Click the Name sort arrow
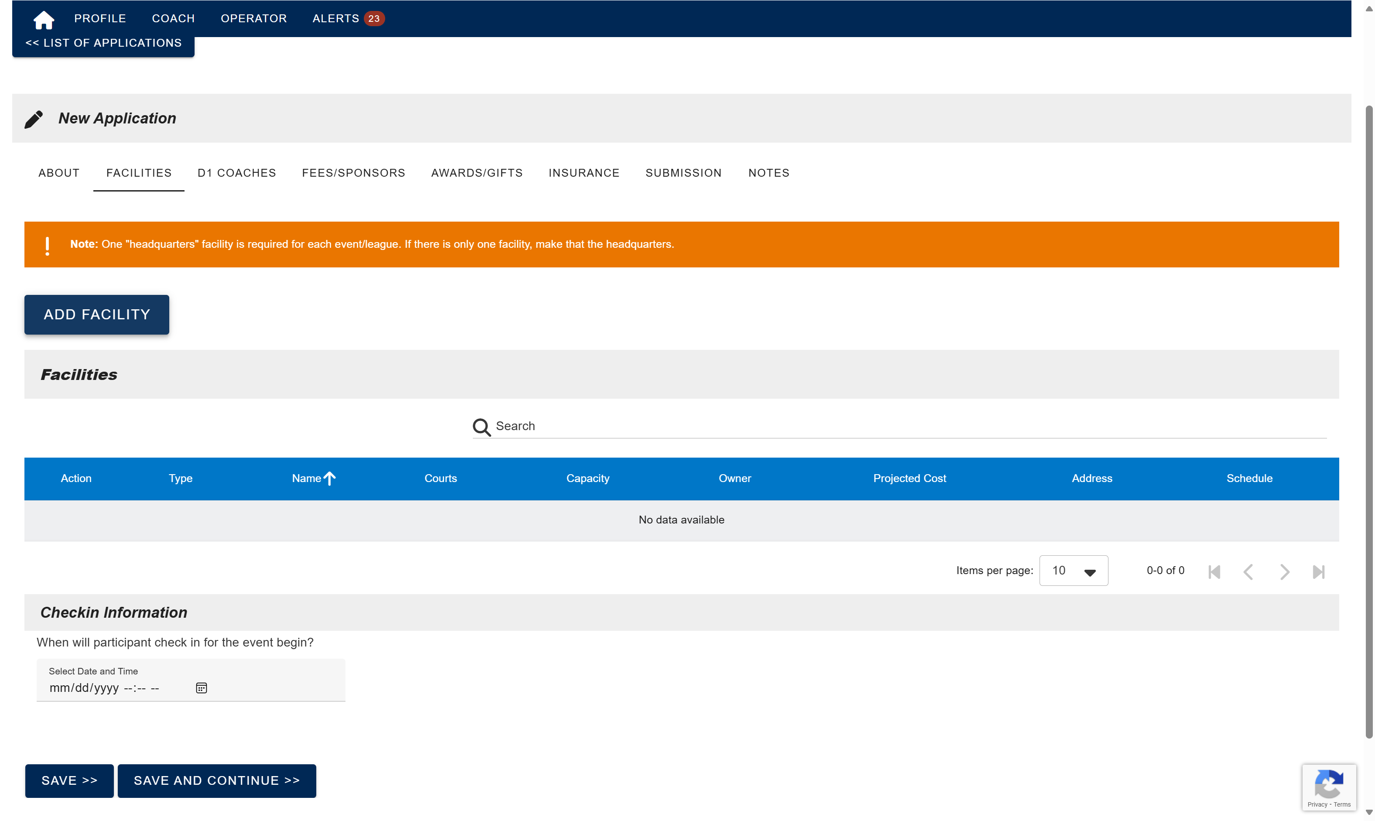 point(330,478)
